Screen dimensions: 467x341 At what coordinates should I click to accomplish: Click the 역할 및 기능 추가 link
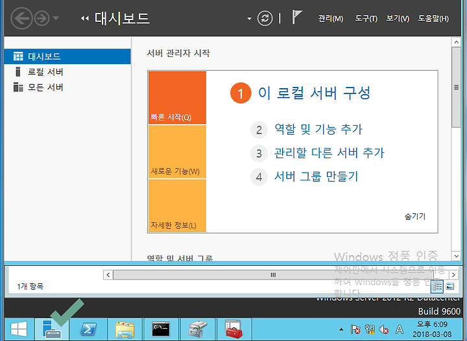pos(318,130)
